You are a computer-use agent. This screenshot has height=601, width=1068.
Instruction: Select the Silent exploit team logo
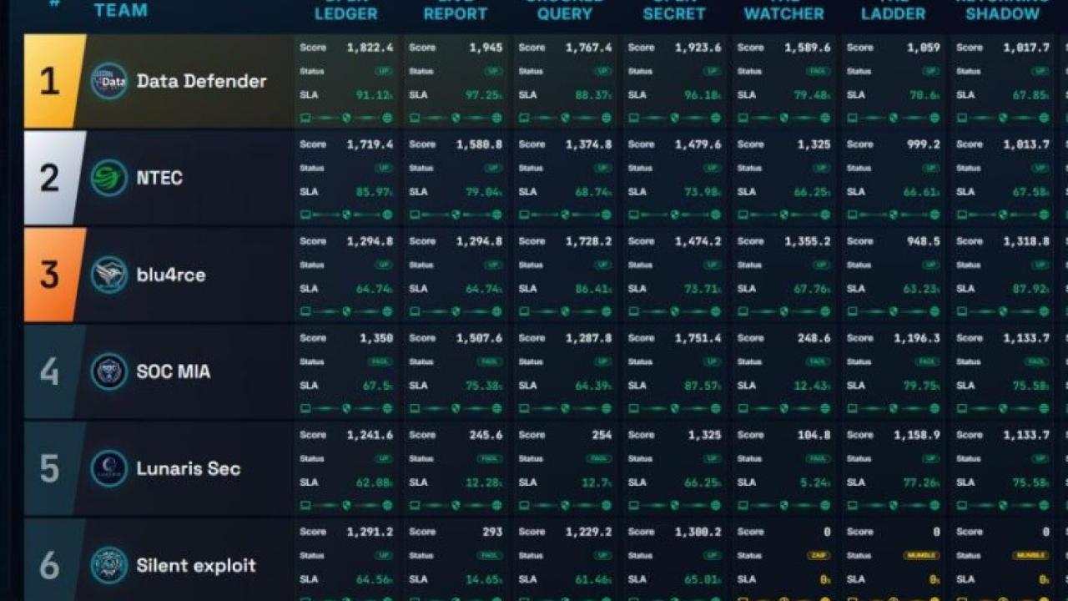tap(109, 565)
